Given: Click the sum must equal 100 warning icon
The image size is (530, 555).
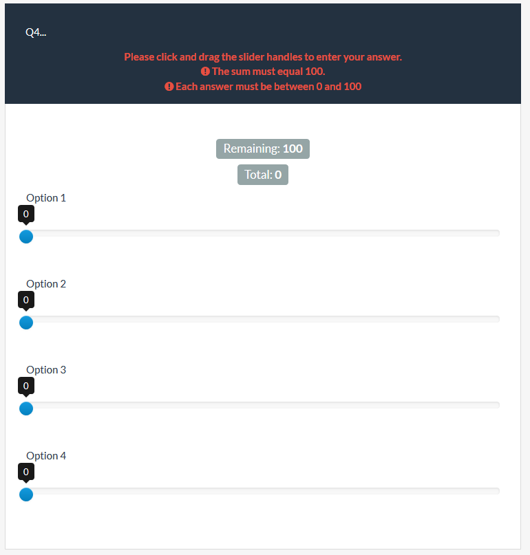Looking at the screenshot, I should click(205, 72).
